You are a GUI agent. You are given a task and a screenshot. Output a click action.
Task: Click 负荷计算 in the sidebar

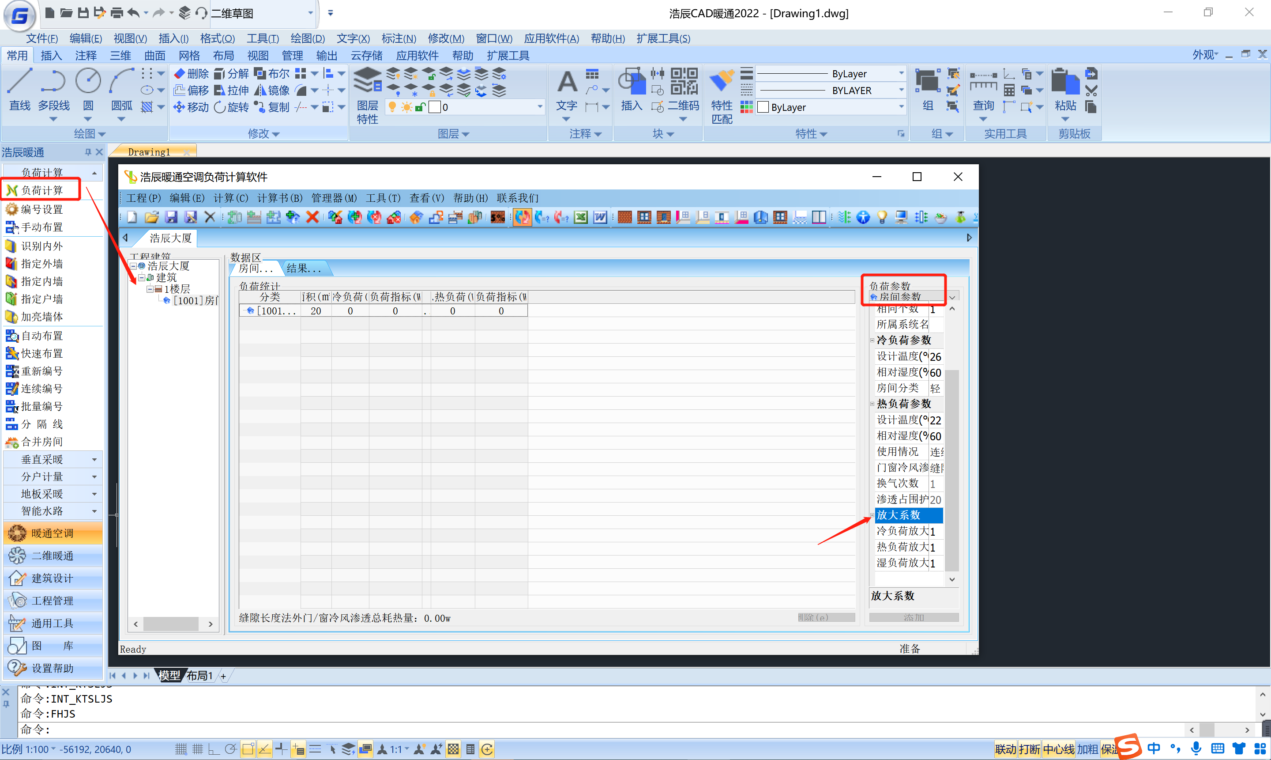tap(42, 190)
